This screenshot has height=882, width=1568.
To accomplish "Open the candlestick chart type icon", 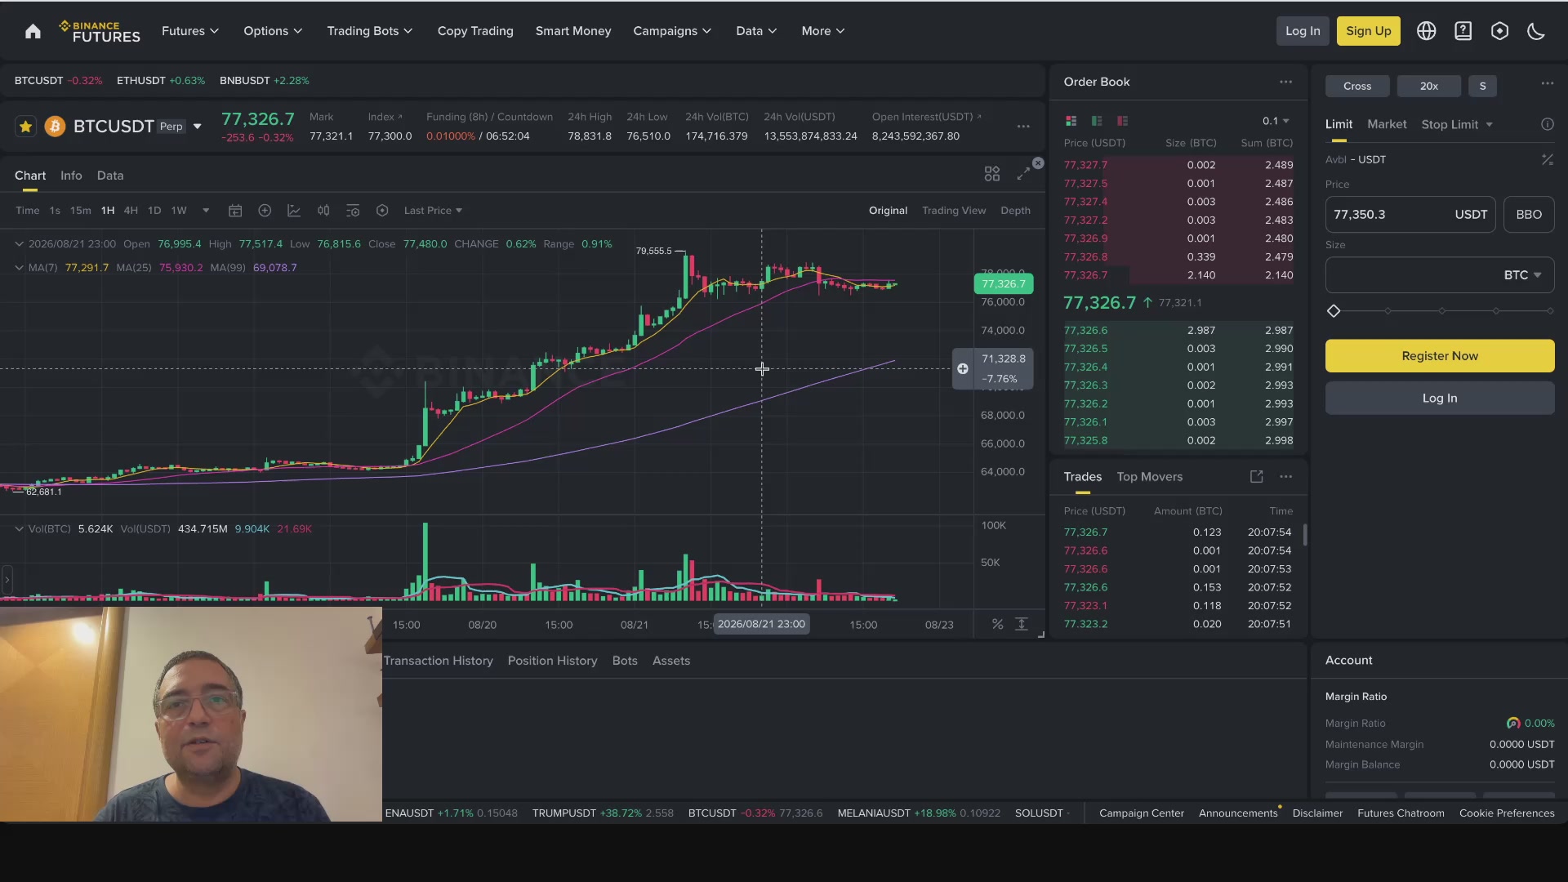I will coord(323,211).
